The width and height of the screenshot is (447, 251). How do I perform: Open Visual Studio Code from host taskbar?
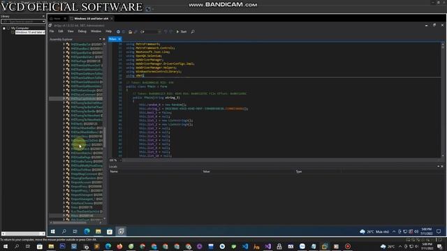click(245, 246)
